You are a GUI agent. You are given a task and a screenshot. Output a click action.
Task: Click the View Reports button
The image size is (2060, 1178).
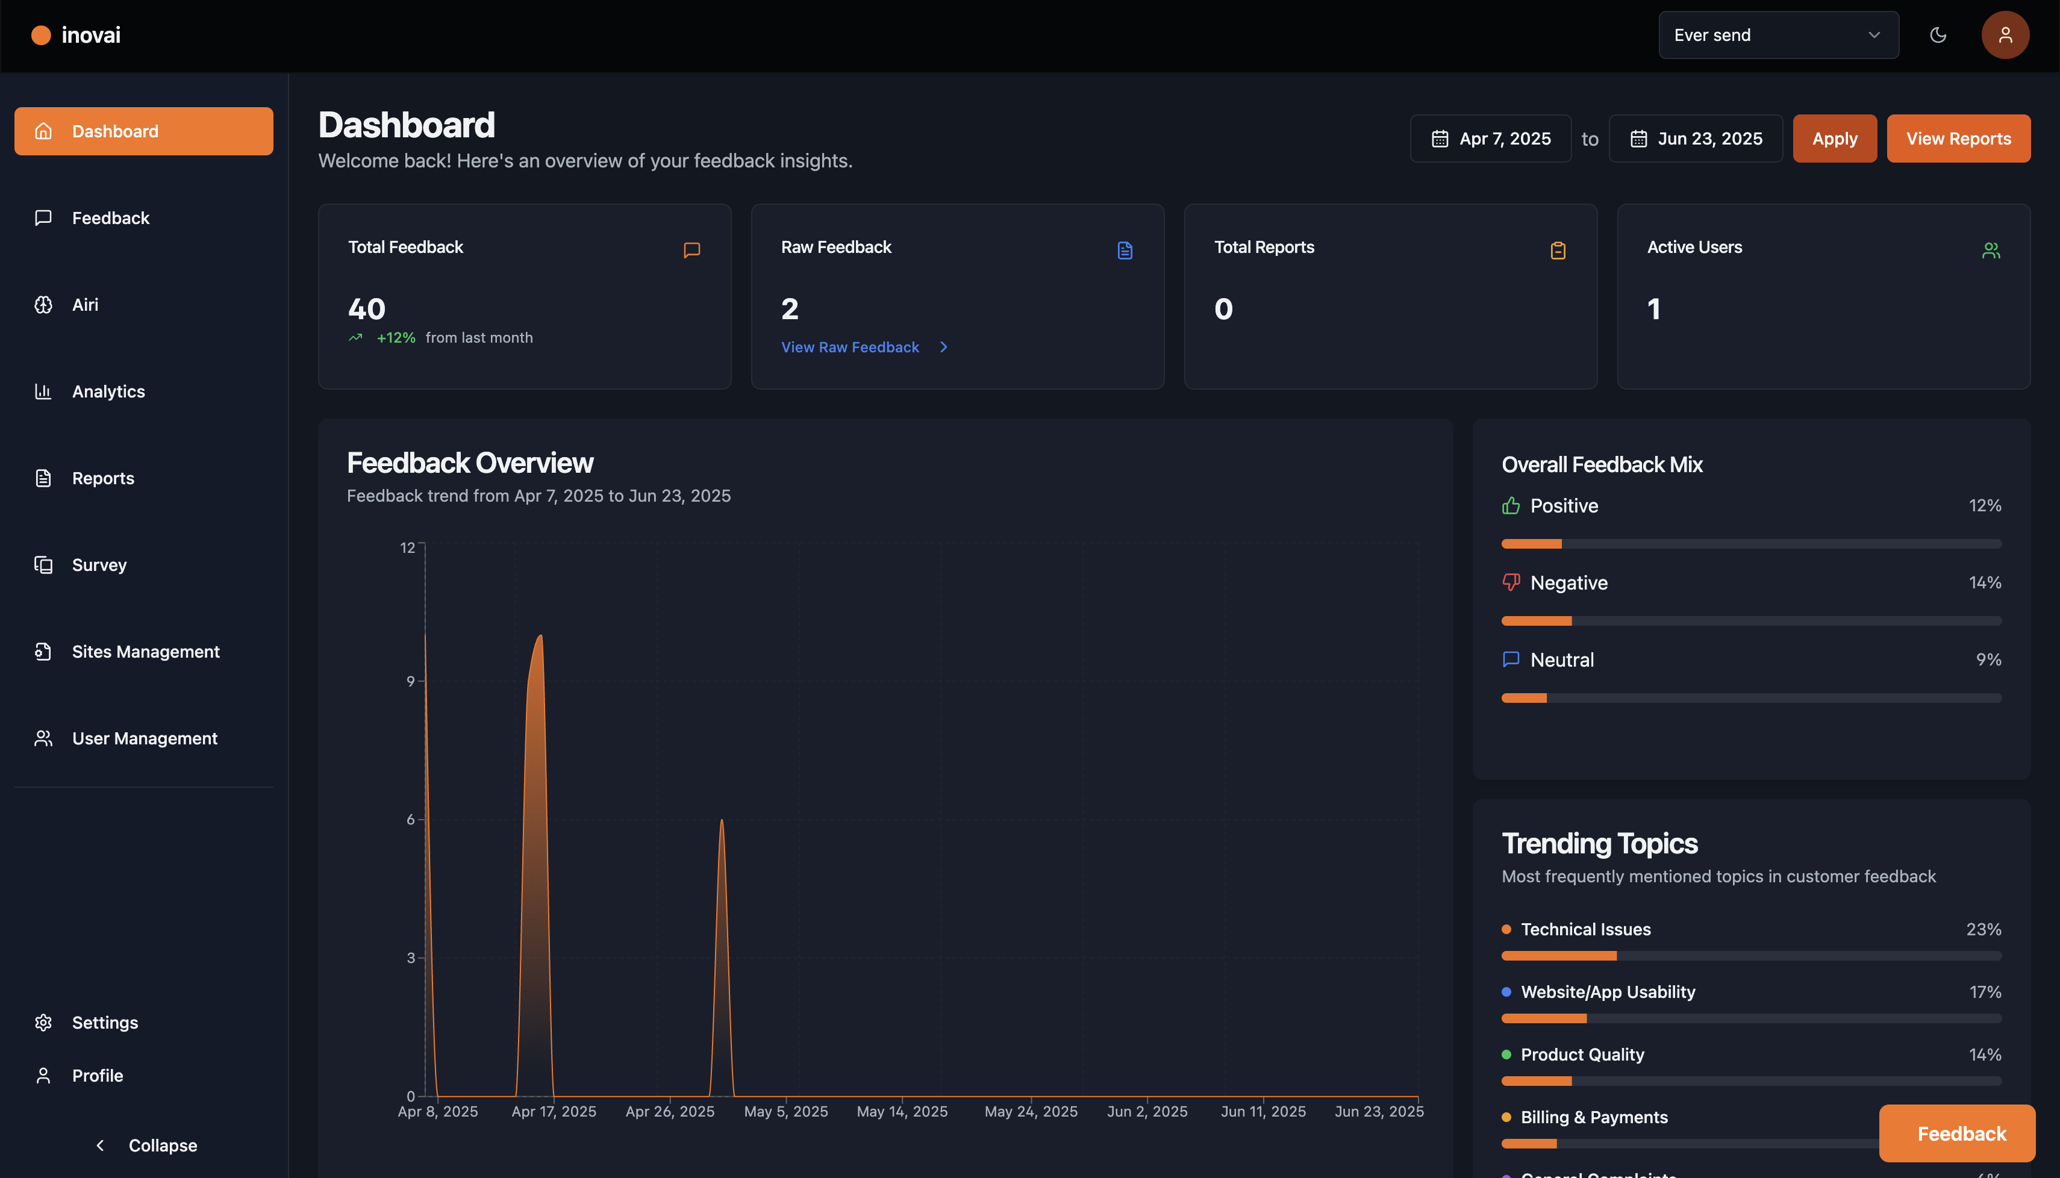tap(1958, 139)
